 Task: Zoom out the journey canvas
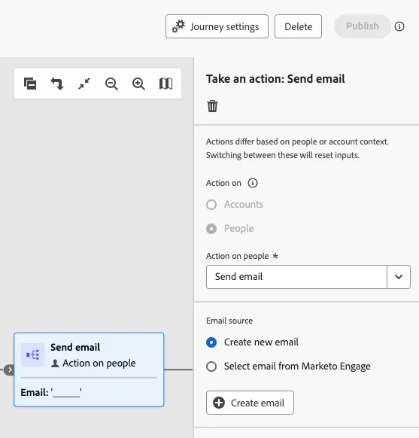pos(111,84)
